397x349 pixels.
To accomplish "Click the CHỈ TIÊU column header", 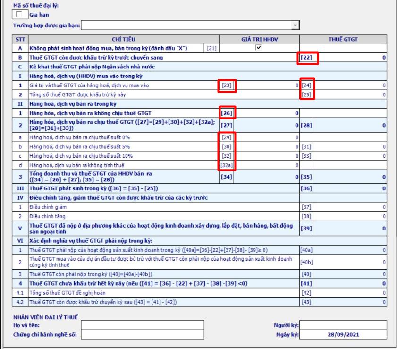I will (124, 39).
